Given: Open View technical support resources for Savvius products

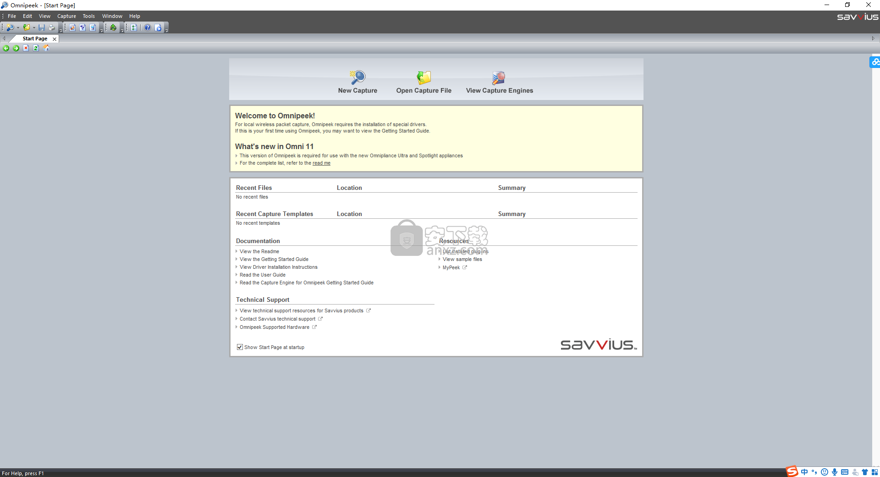Looking at the screenshot, I should click(302, 311).
